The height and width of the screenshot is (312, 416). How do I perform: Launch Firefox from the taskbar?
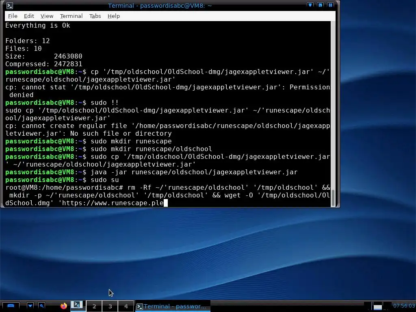[64, 306]
